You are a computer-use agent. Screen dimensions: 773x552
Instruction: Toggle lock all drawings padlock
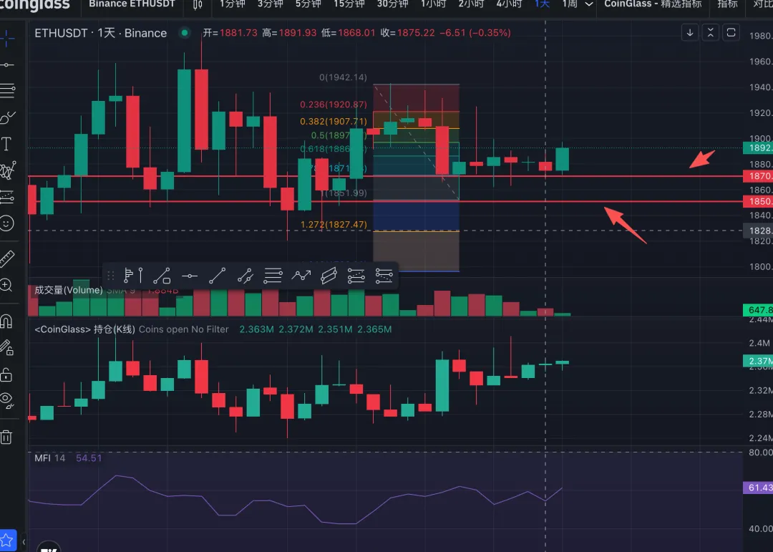[x=6, y=375]
